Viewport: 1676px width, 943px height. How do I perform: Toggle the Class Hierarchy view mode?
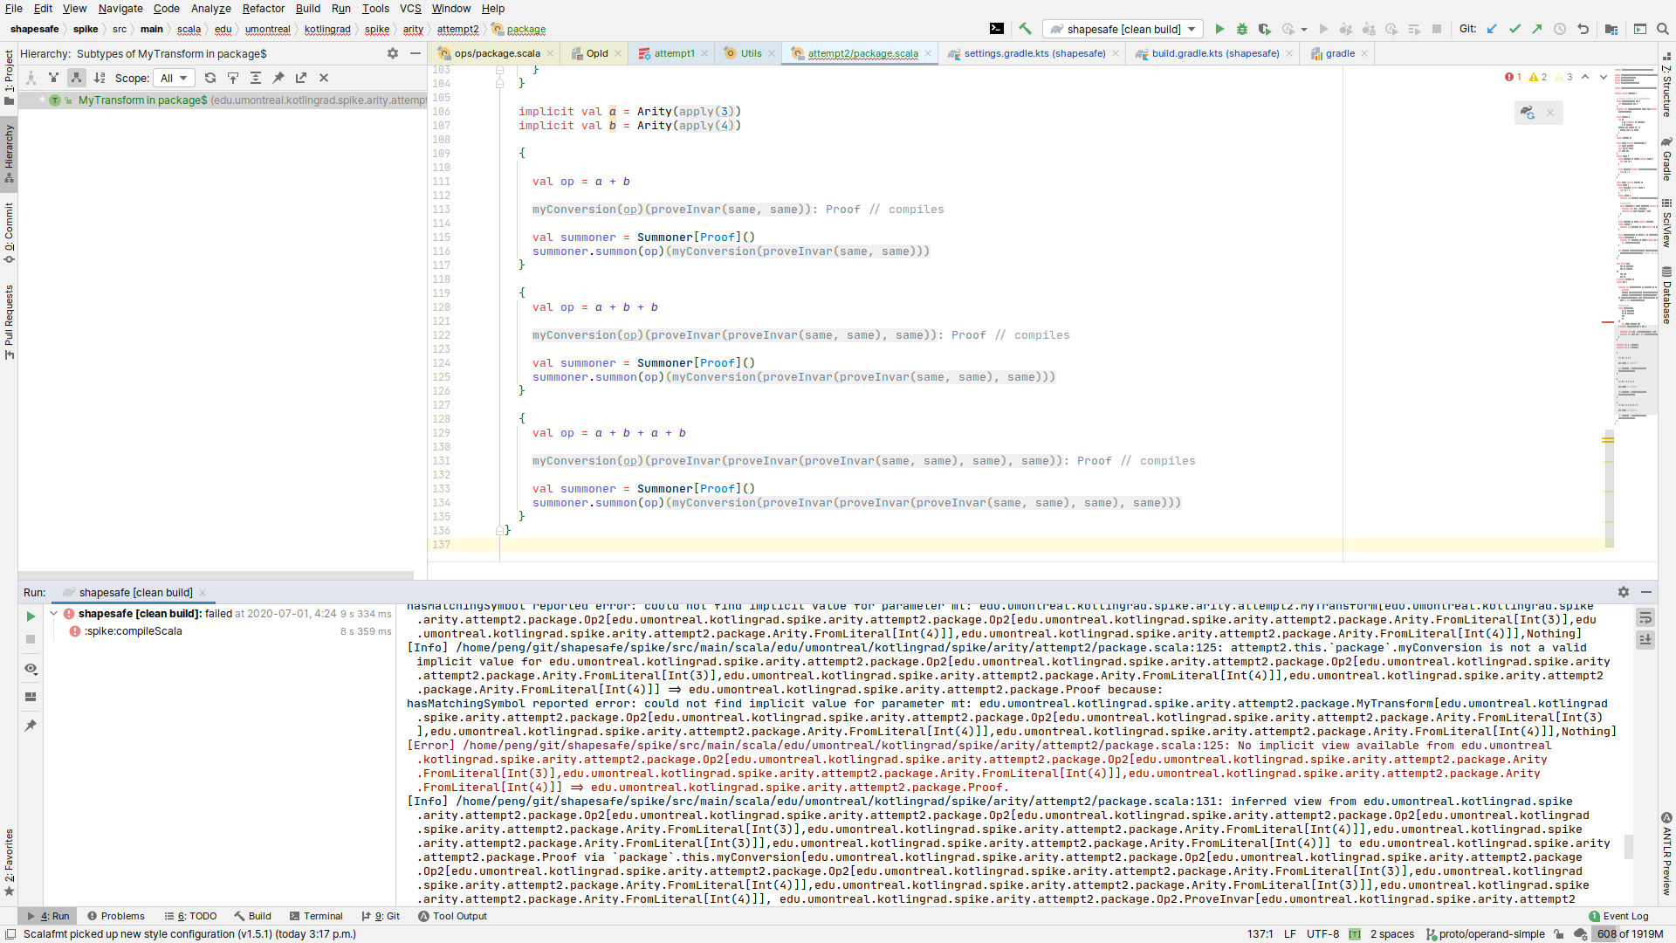point(31,77)
